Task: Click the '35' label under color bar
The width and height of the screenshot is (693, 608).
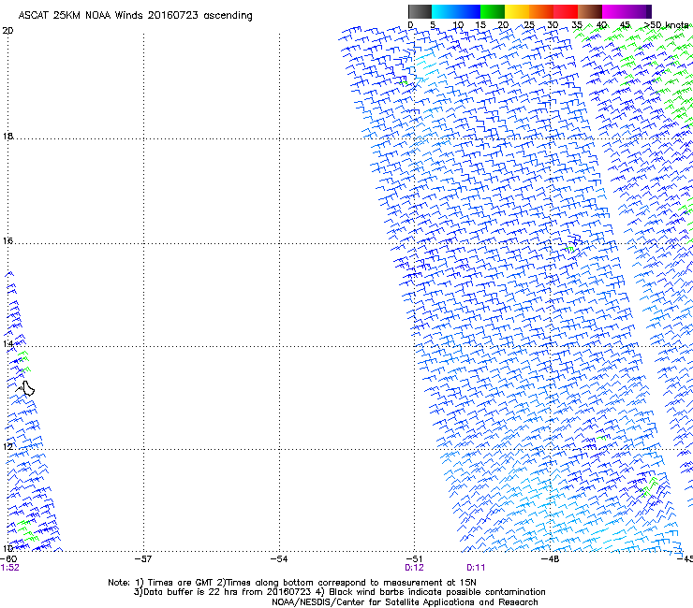Action: pos(577,25)
